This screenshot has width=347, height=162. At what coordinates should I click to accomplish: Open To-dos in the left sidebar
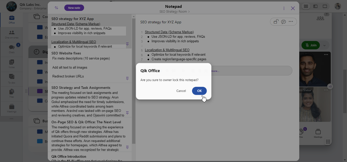pos(12,78)
